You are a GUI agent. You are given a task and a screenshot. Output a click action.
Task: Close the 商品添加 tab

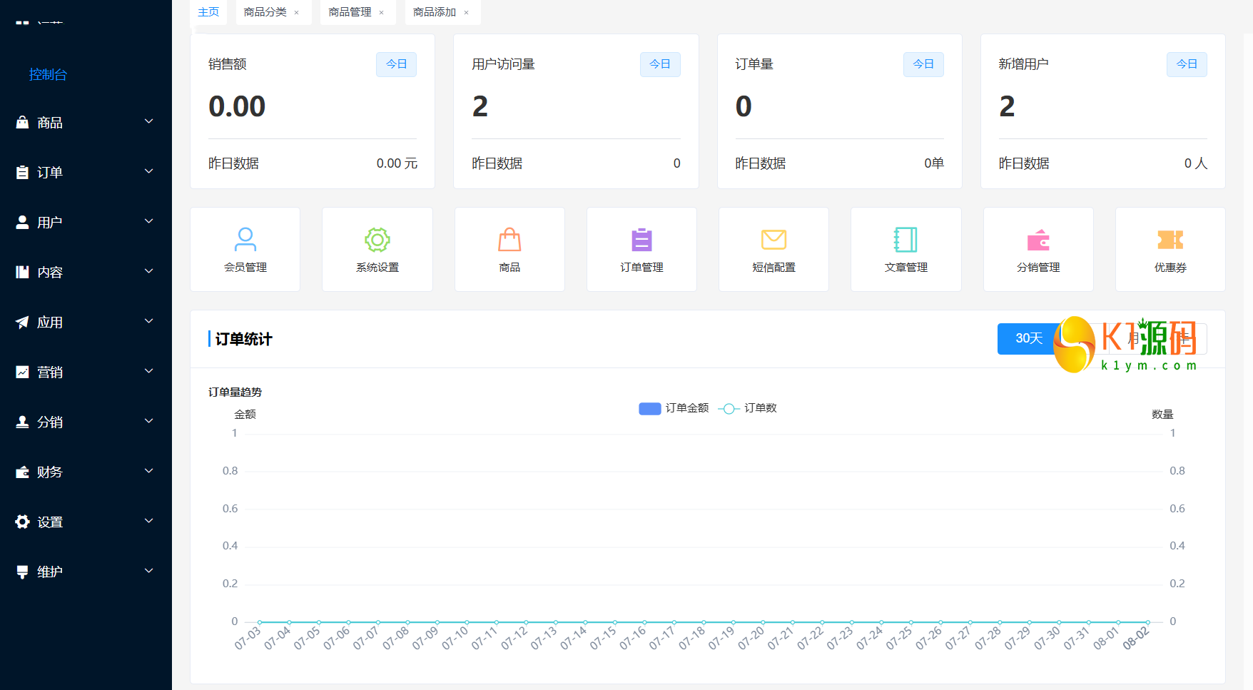pos(467,13)
